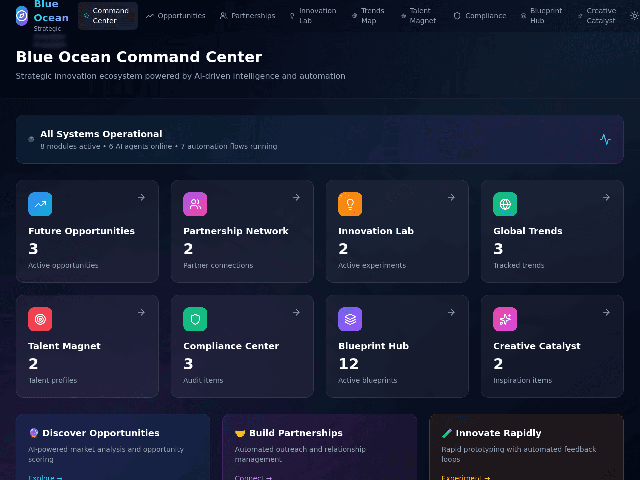Viewport: 640px width, 480px height.
Task: Click the 'Inspiration items' label
Action: pyautogui.click(x=522, y=380)
